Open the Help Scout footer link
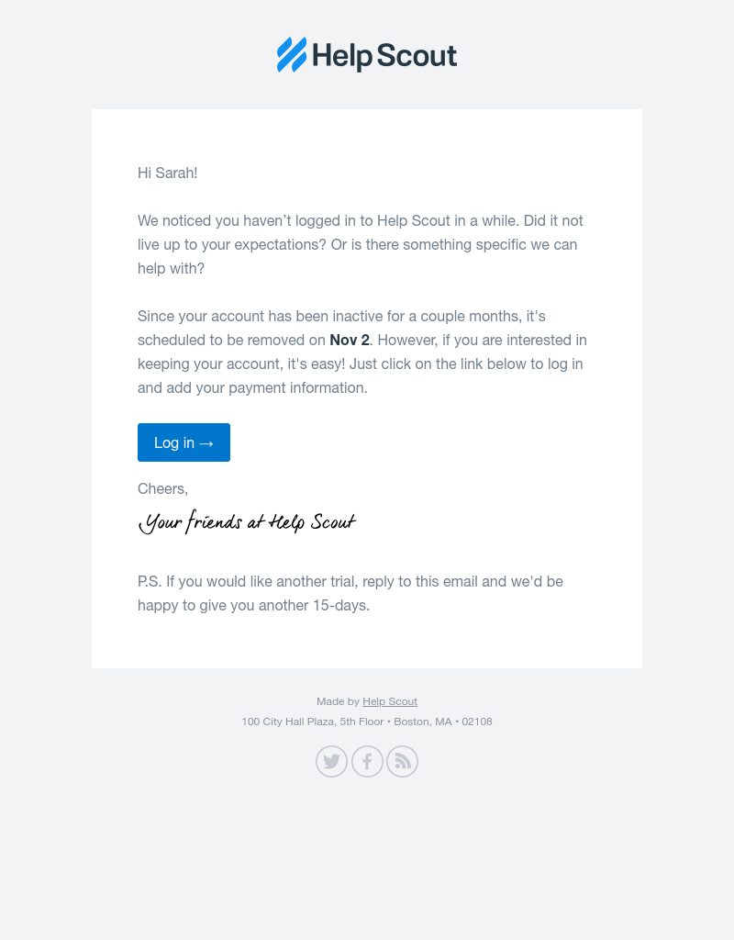 [x=389, y=700]
